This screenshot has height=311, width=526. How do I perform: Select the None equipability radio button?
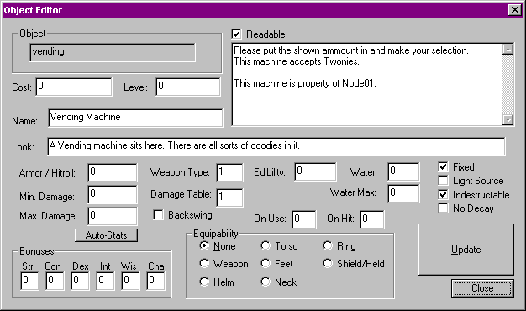[x=204, y=246]
